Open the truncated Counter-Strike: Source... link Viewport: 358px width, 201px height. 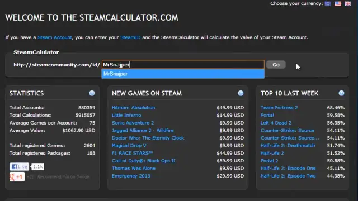pyautogui.click(x=290, y=138)
